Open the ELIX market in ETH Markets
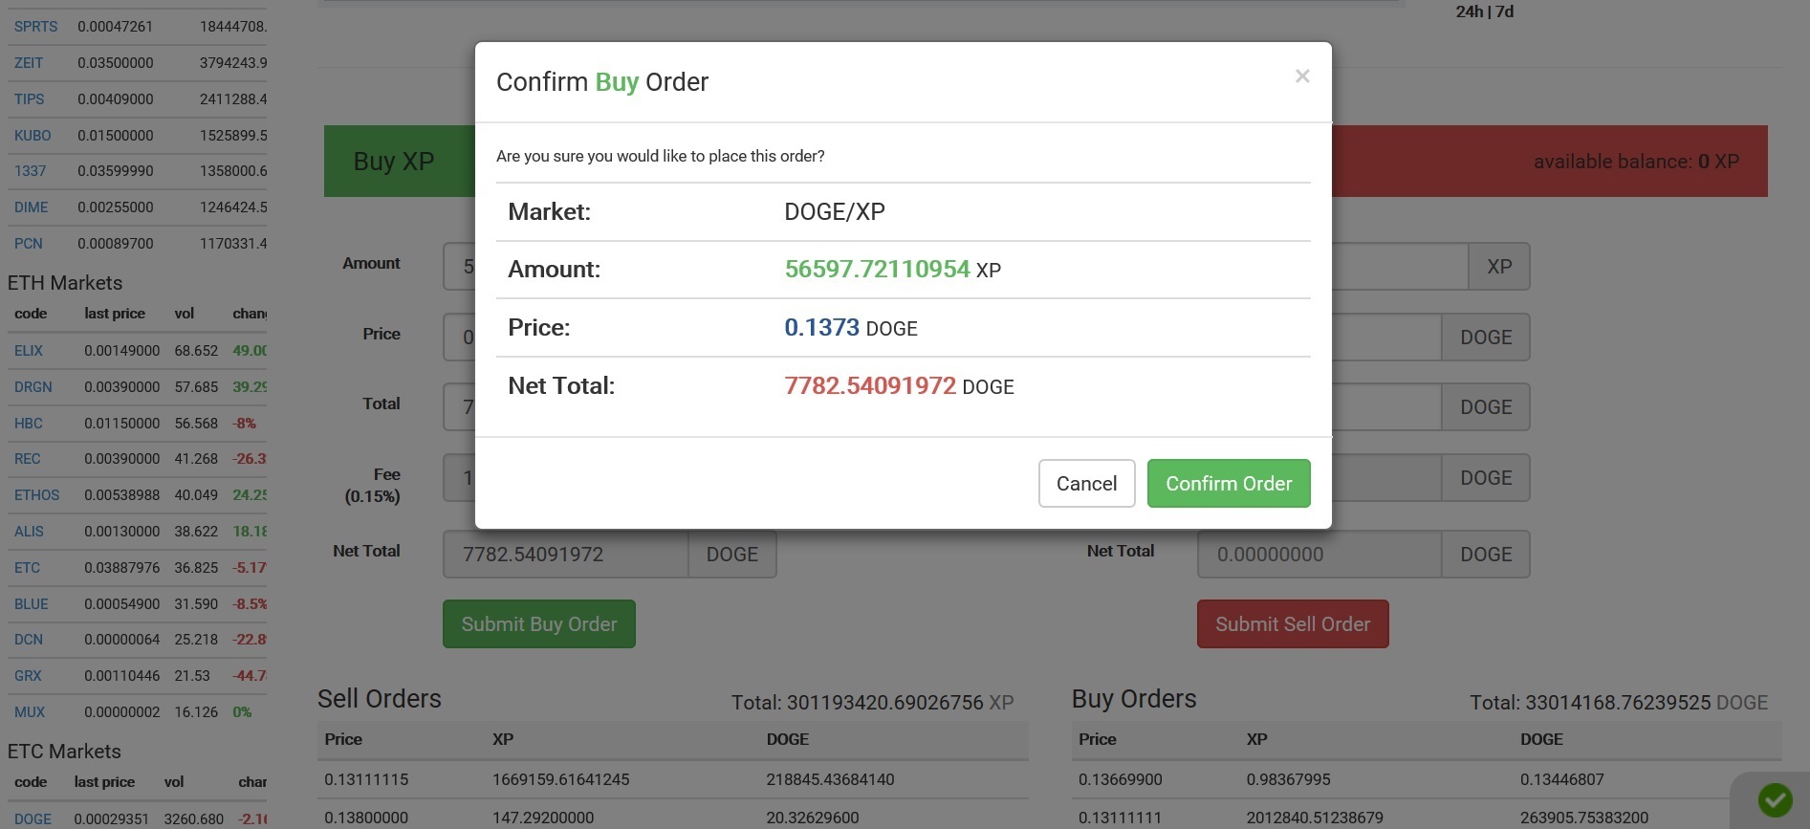This screenshot has height=829, width=1810. tap(29, 351)
